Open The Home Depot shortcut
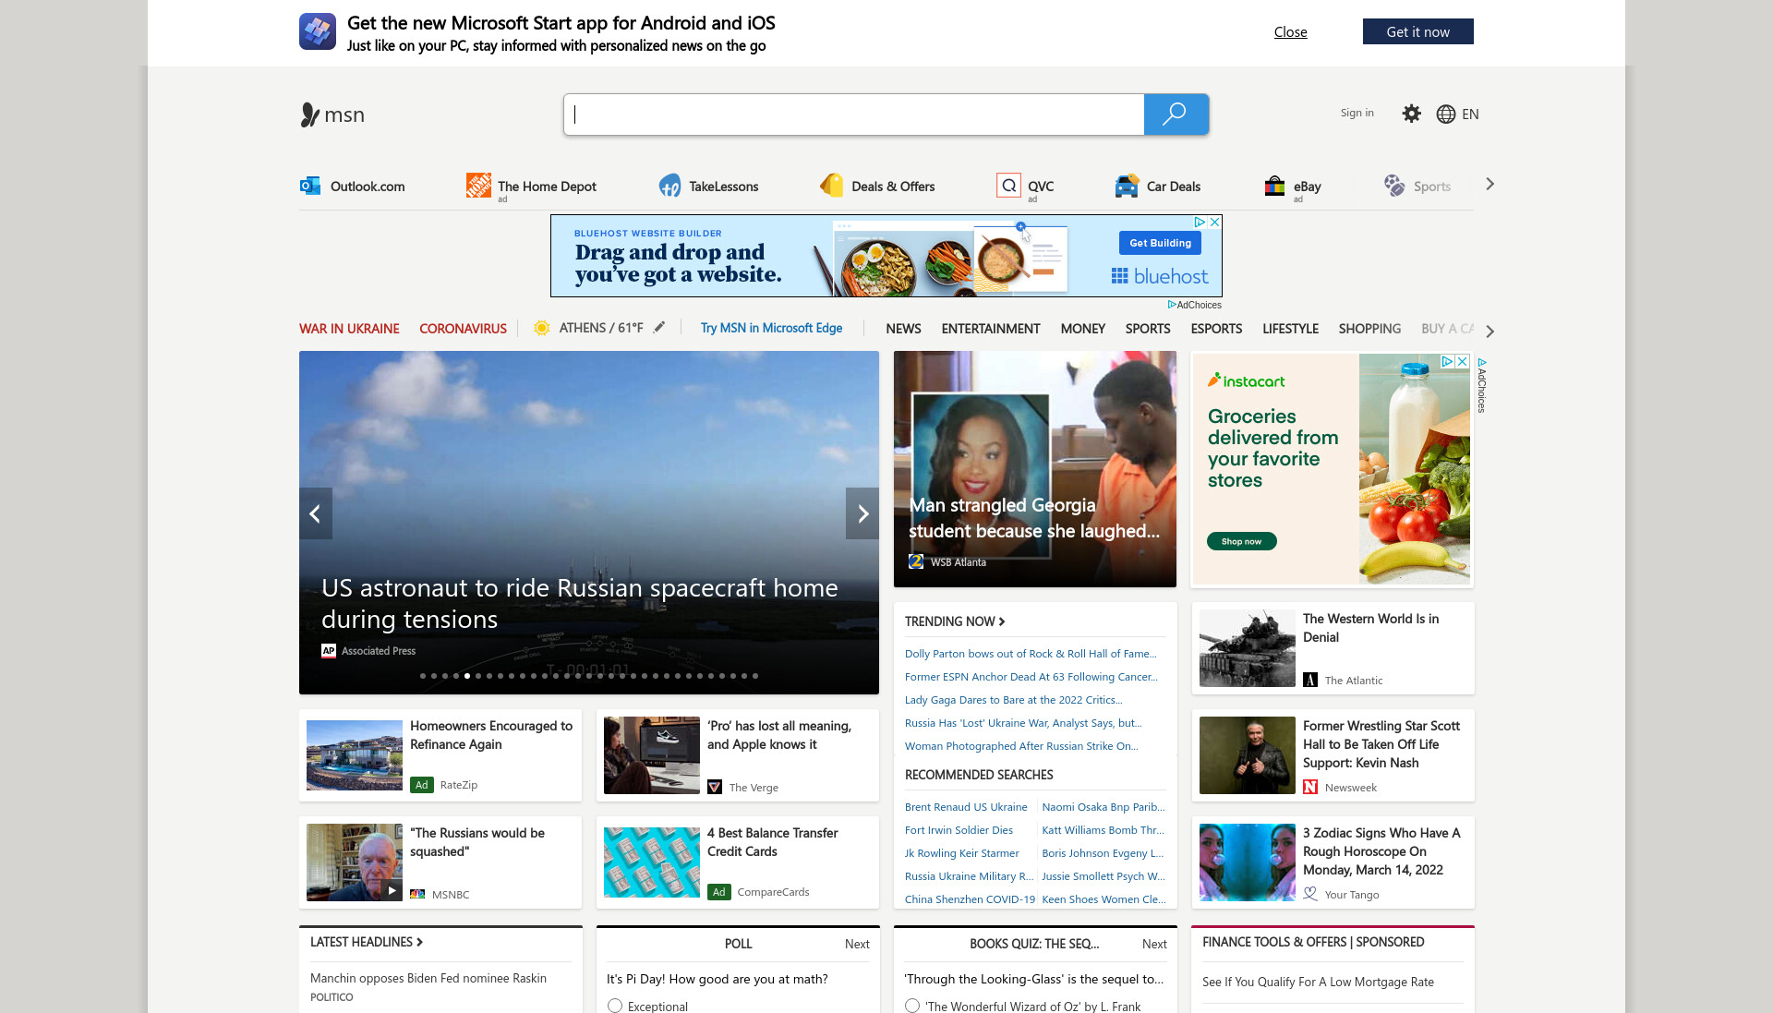The image size is (1773, 1013). 532,186
